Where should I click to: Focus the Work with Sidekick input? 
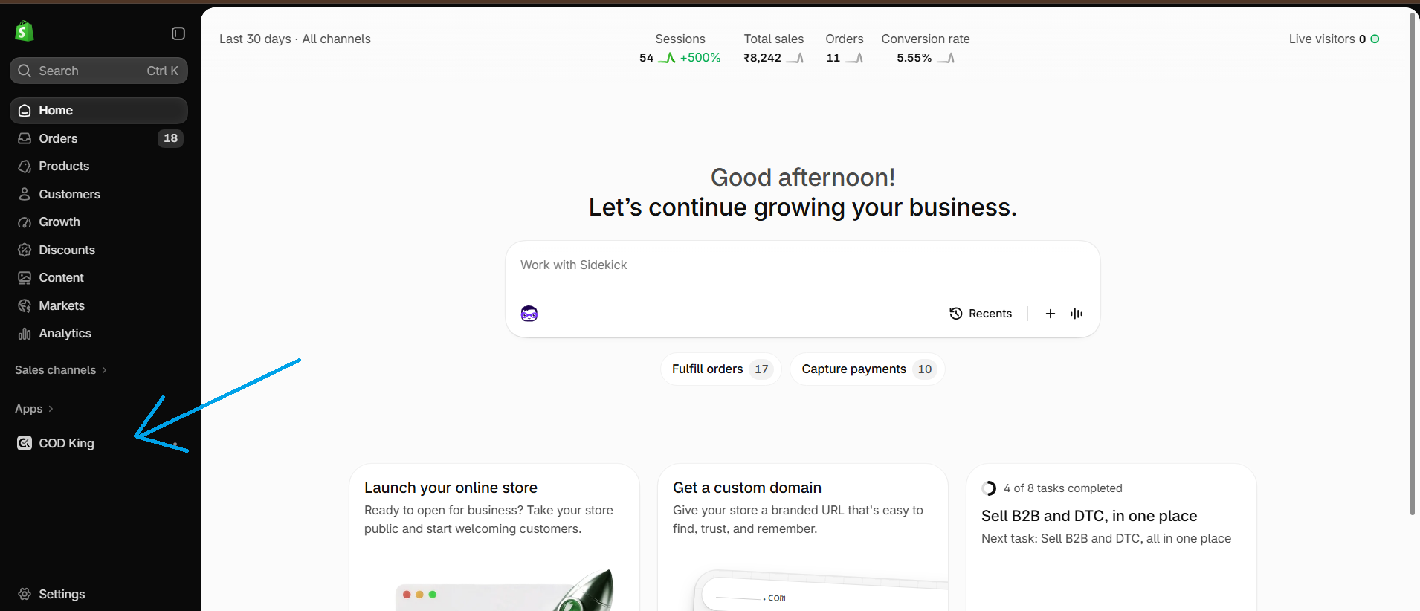pyautogui.click(x=802, y=265)
